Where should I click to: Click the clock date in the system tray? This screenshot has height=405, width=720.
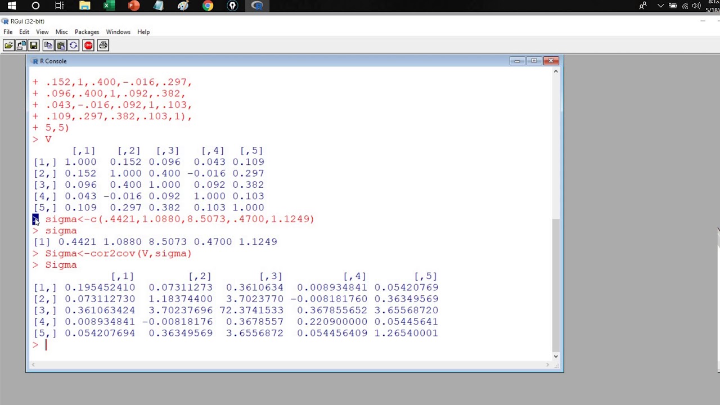(x=714, y=10)
